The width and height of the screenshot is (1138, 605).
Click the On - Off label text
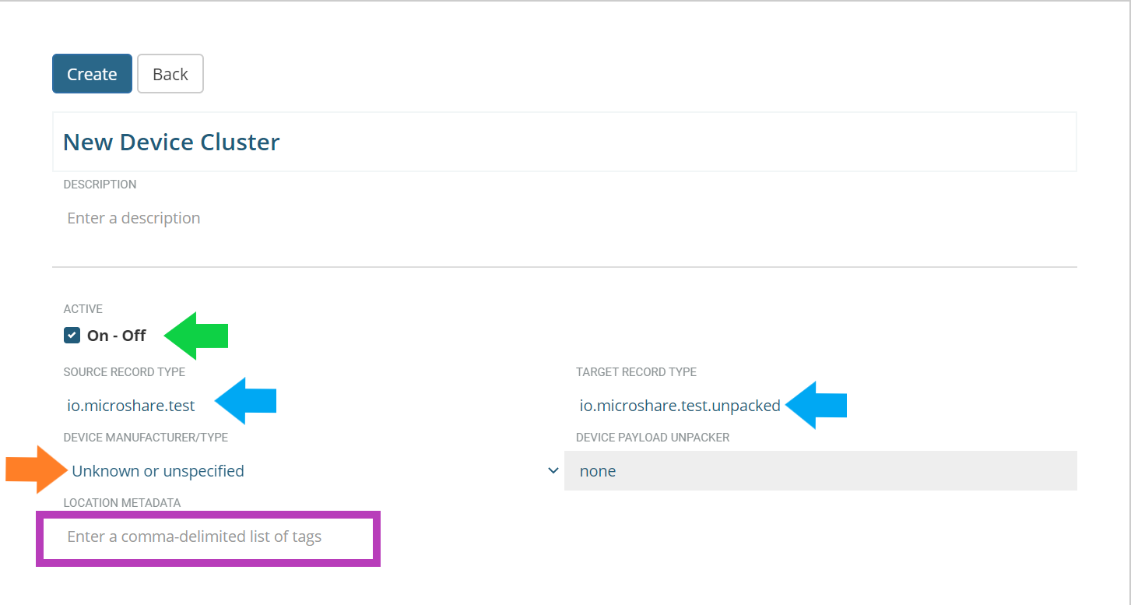(x=117, y=336)
